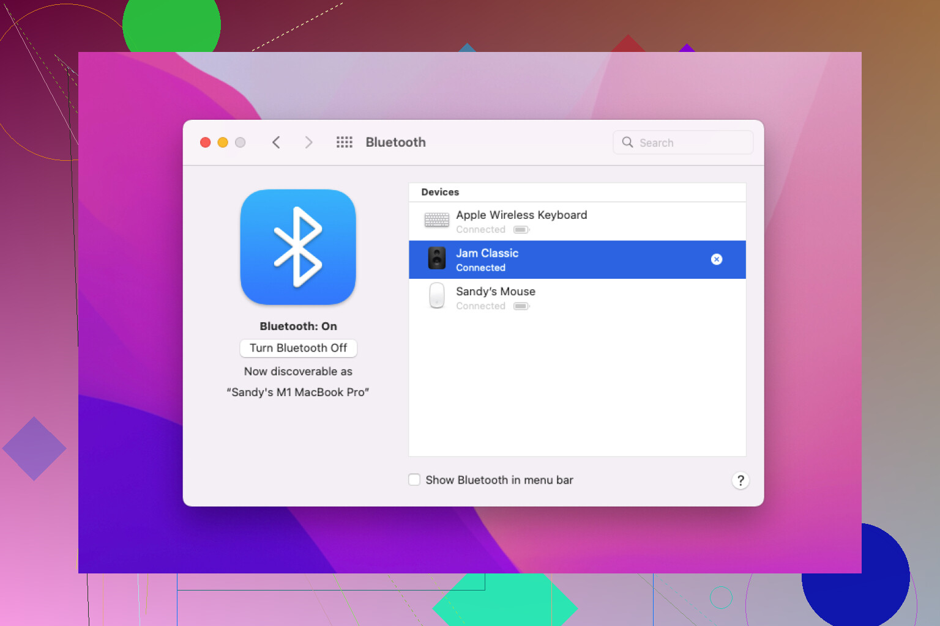940x626 pixels.
Task: Select the Apple Wireless Keyboard row
Action: click(577, 221)
